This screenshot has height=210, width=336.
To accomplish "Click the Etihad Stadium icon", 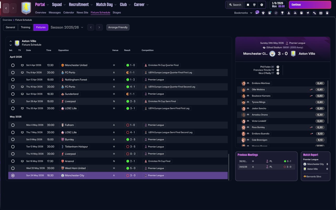I will click(x=264, y=48).
